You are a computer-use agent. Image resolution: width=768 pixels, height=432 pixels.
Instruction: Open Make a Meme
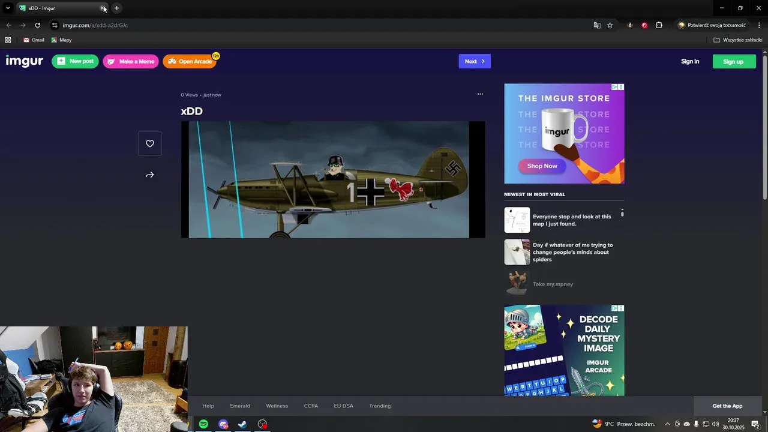point(131,61)
